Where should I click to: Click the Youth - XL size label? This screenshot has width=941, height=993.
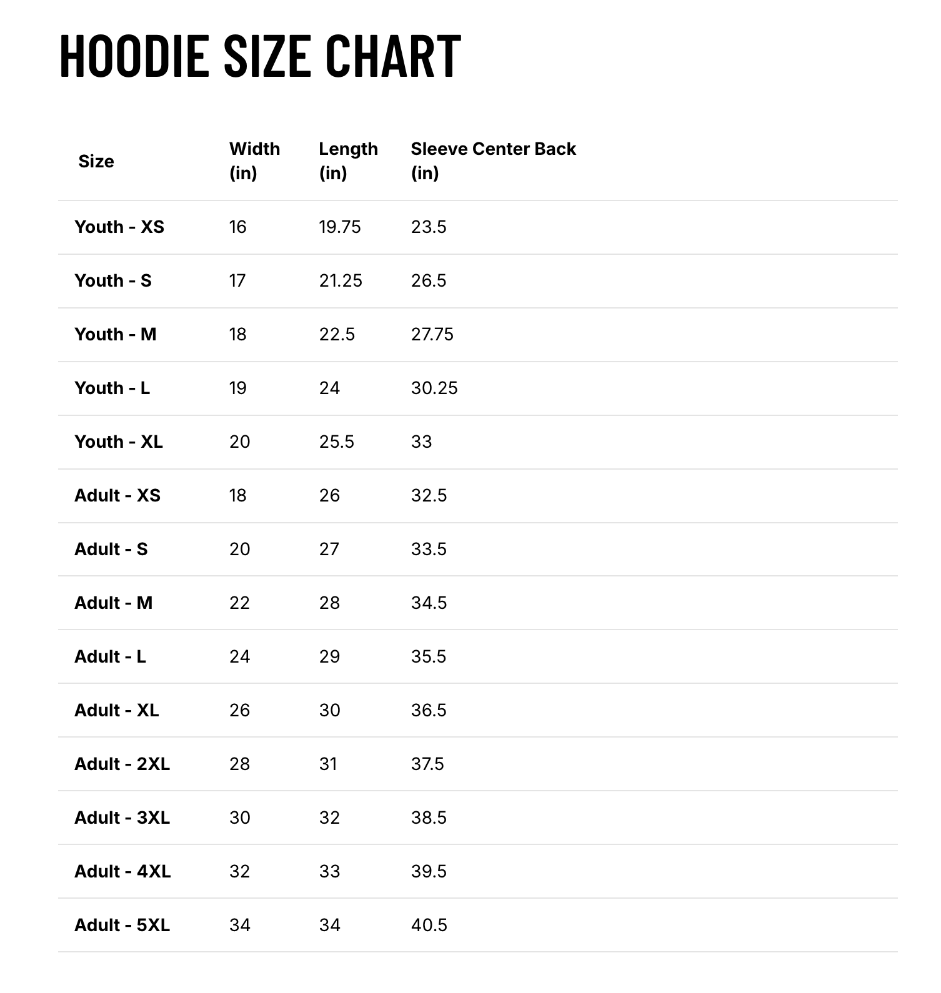coord(119,442)
